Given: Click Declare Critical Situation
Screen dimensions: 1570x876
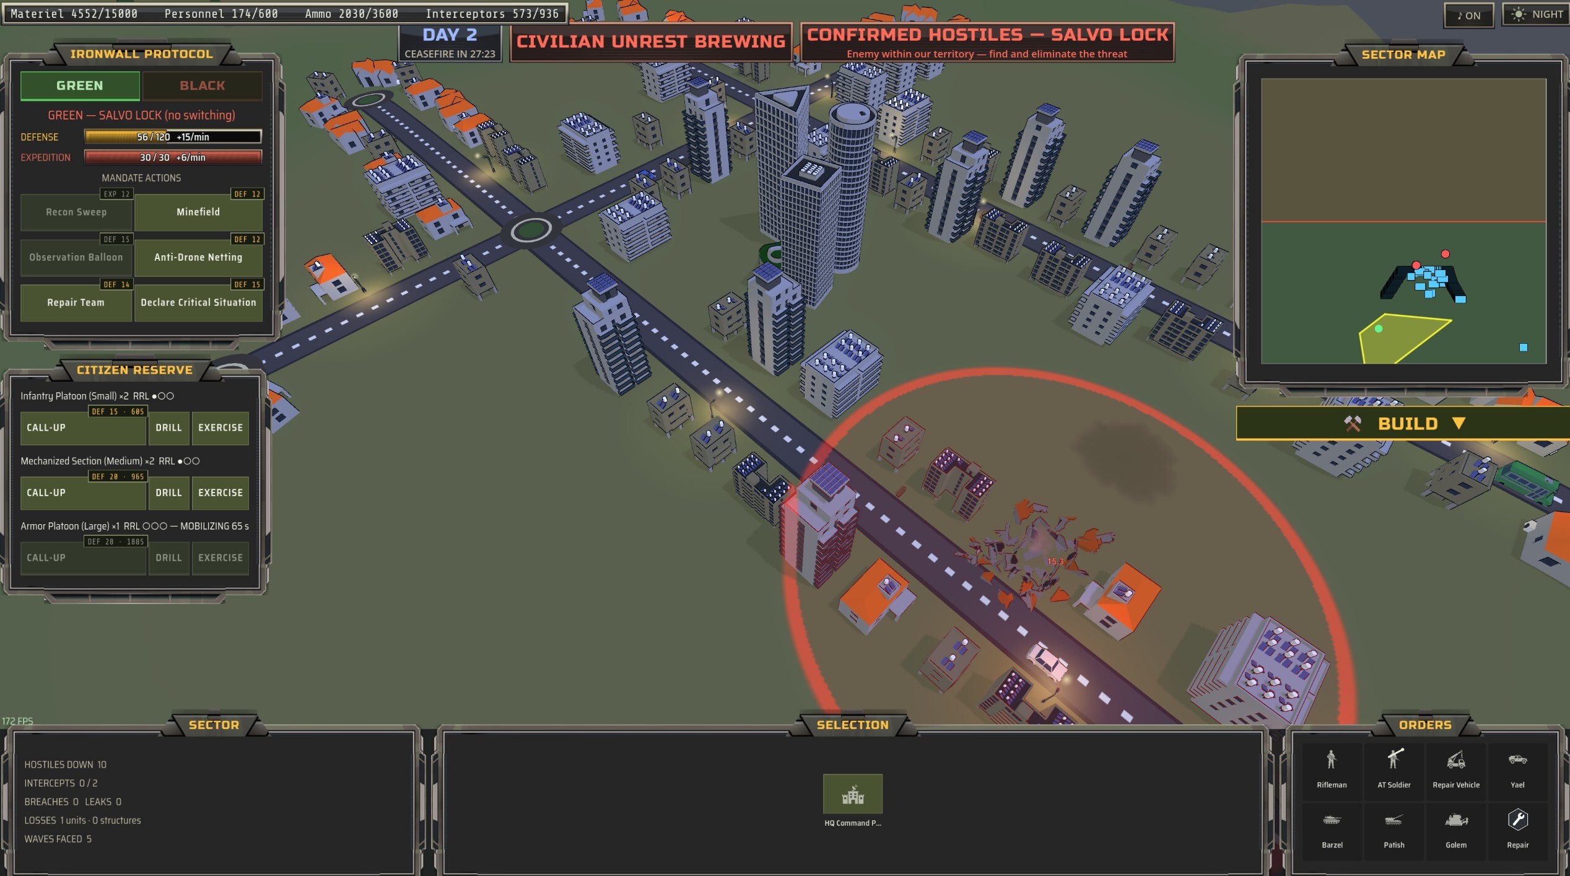Looking at the screenshot, I should coord(198,302).
